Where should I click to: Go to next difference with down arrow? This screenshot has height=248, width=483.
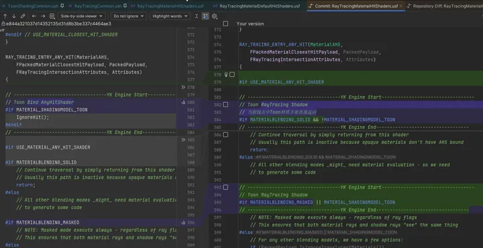14,16
